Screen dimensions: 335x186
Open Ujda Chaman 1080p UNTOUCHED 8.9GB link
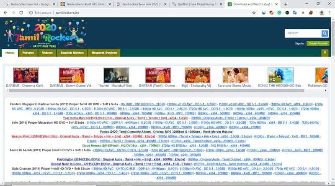tap(135, 168)
